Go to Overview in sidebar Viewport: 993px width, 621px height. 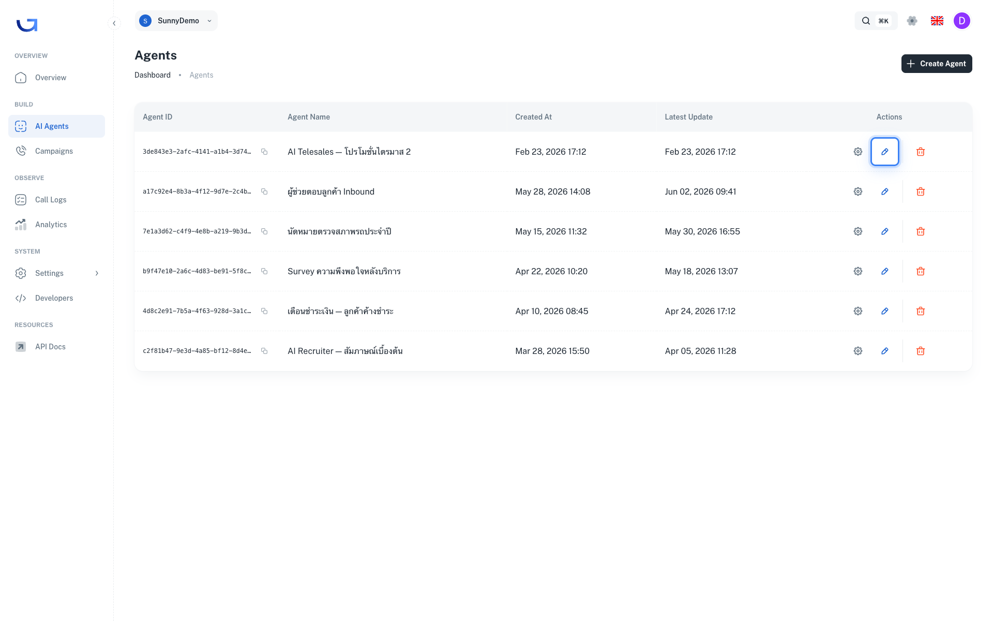(x=57, y=78)
